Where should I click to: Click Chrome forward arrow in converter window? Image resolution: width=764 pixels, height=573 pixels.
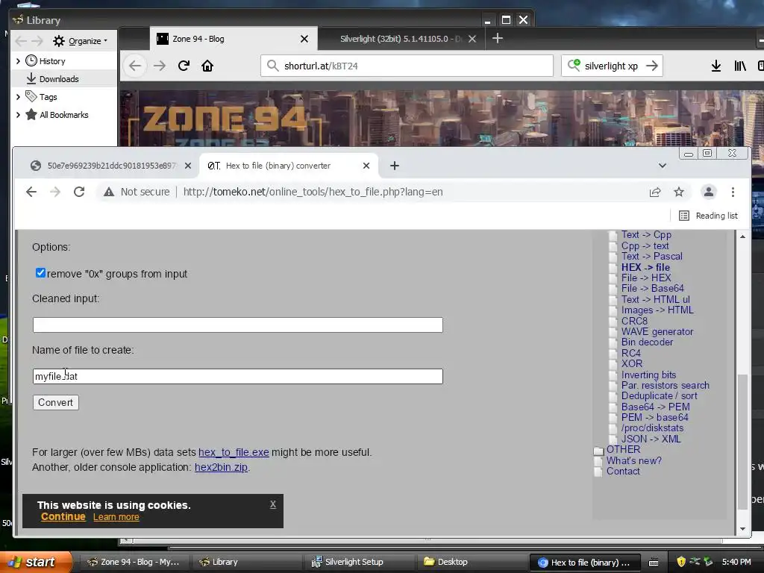pyautogui.click(x=55, y=192)
